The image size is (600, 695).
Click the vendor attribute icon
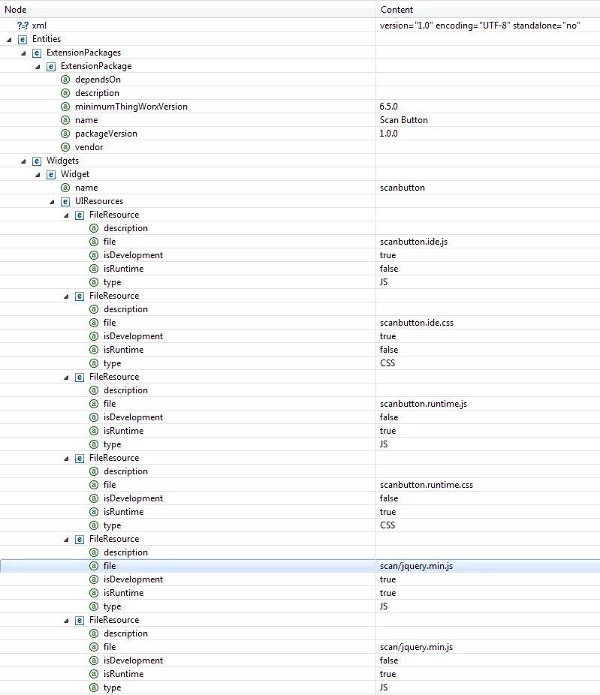65,147
